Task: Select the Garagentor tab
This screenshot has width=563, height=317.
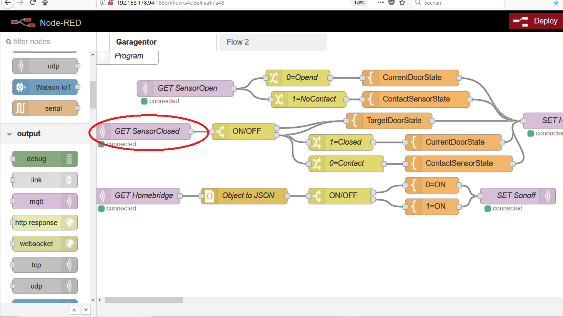Action: click(x=162, y=42)
